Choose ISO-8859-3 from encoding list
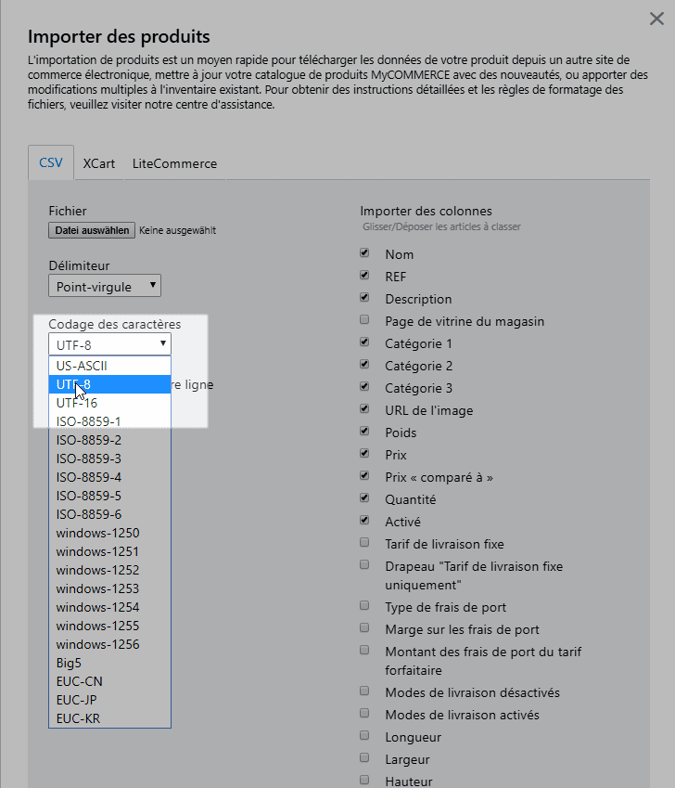The height and width of the screenshot is (788, 675). [110, 459]
